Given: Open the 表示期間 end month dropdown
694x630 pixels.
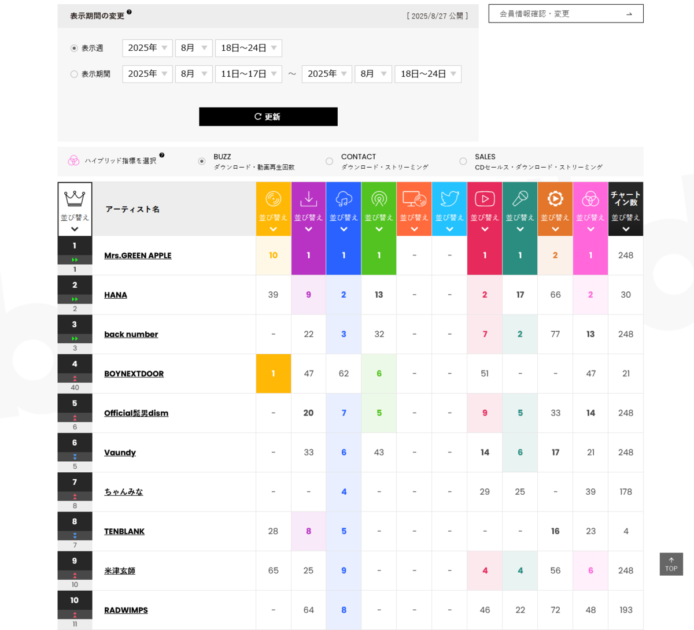Looking at the screenshot, I should point(374,74).
